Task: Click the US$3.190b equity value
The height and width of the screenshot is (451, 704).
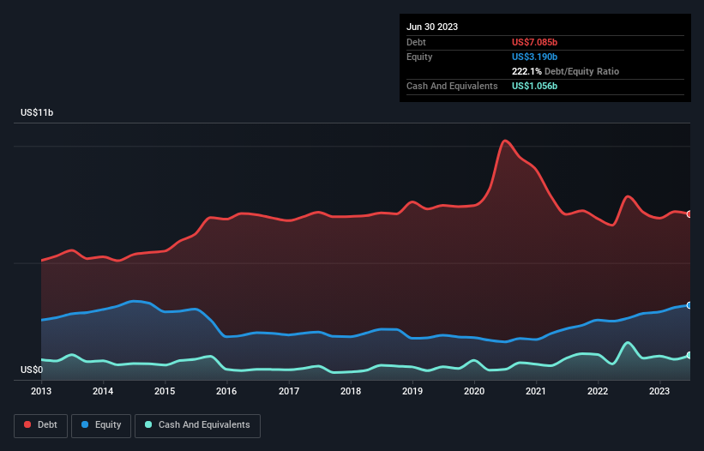Action: pos(534,57)
